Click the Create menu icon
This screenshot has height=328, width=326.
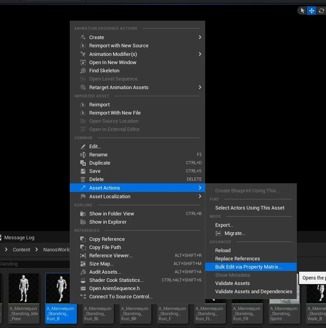click(x=83, y=37)
